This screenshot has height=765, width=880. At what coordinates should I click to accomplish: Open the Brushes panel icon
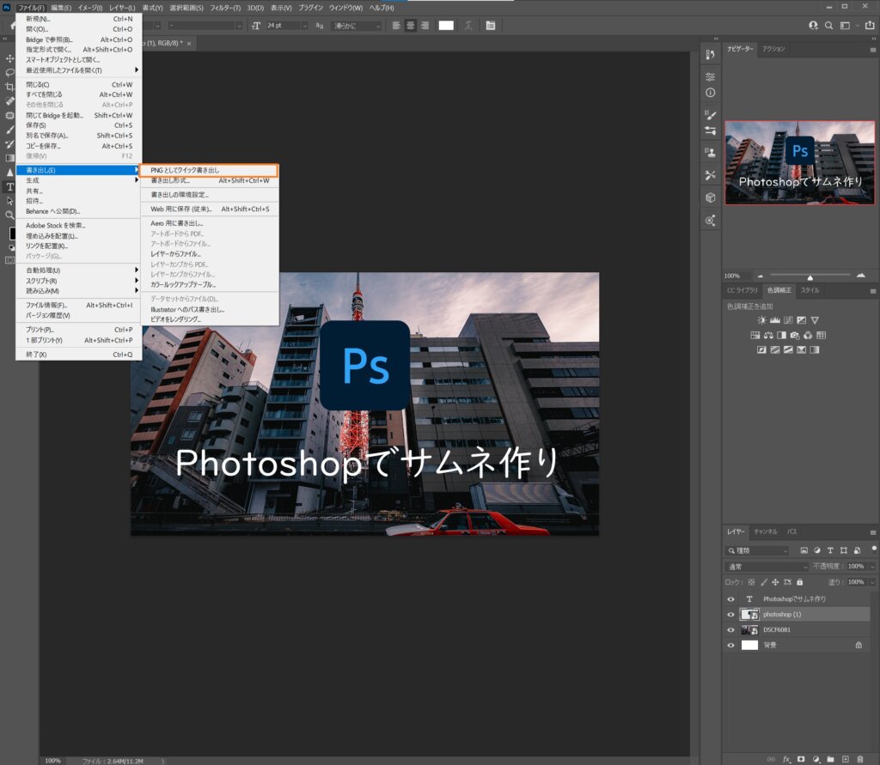pos(711,115)
